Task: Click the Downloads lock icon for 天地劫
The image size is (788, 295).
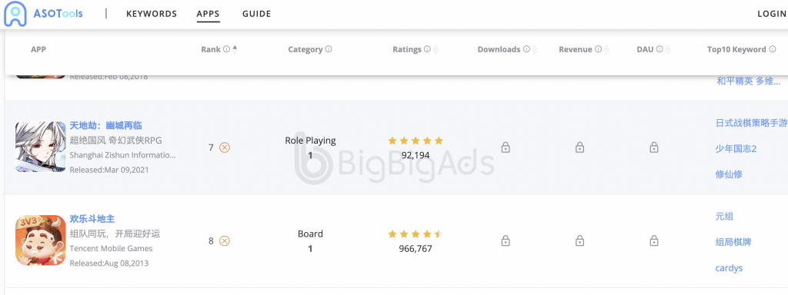Action: (506, 147)
